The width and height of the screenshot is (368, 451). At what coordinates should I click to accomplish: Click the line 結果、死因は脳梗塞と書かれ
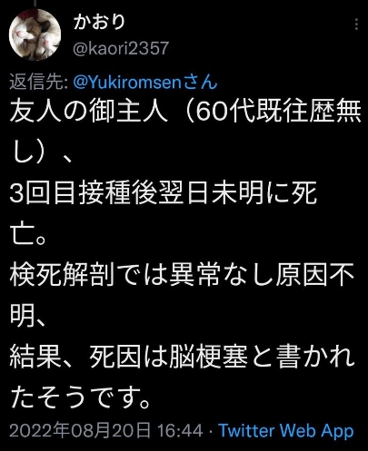pos(182,357)
